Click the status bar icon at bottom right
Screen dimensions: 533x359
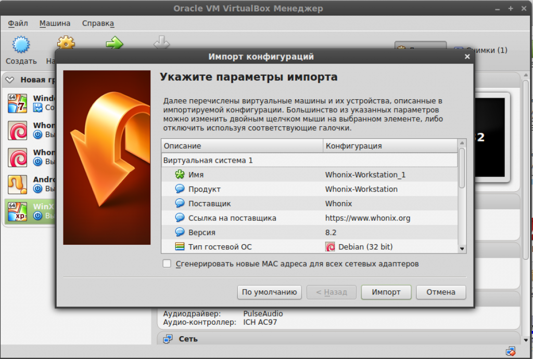pos(511,351)
